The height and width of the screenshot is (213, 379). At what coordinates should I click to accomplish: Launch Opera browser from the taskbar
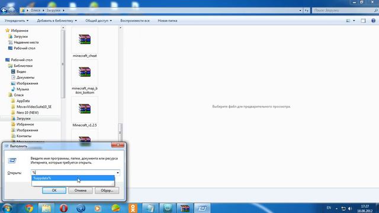click(63, 208)
